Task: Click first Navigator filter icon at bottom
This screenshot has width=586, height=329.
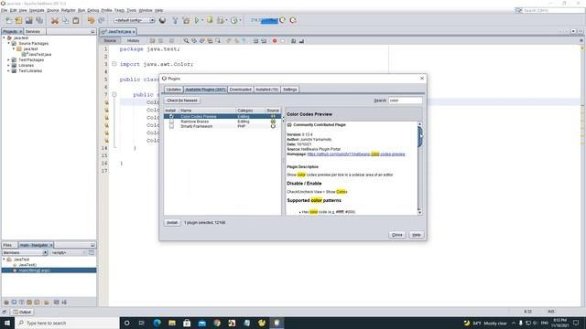Action: coord(6,302)
